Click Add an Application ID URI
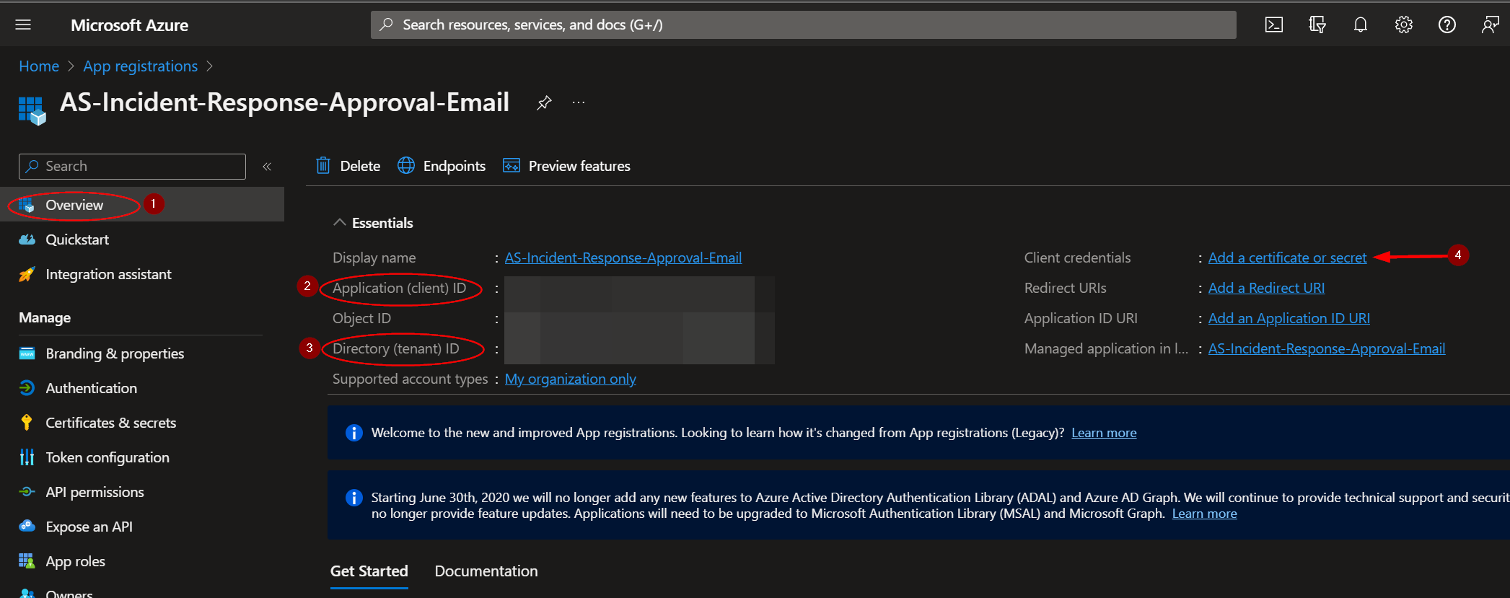Viewport: 1510px width, 598px height. (1289, 318)
